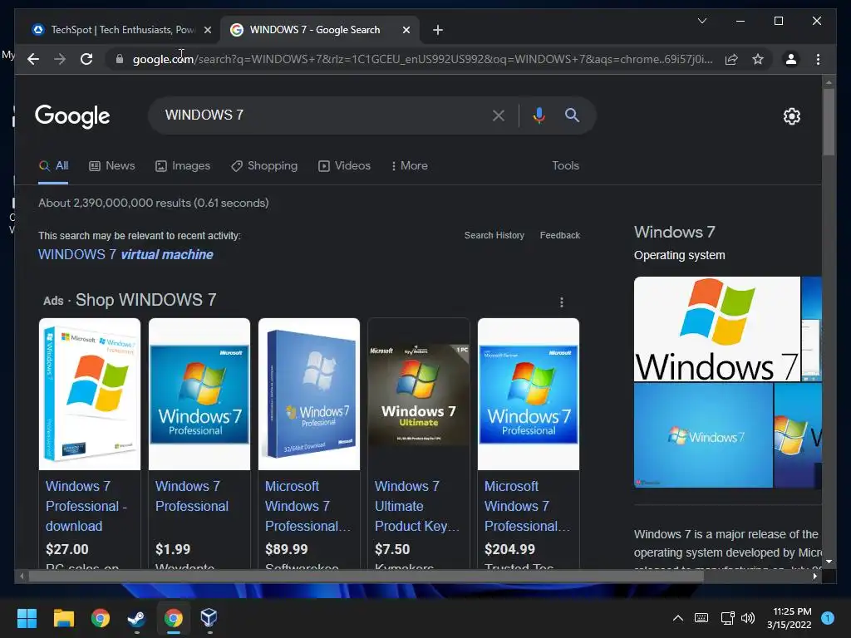Click the padlock site info icon
This screenshot has height=638, width=851.
pyautogui.click(x=120, y=59)
